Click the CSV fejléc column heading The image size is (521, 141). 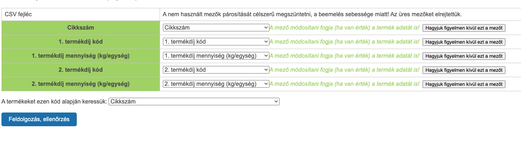(x=18, y=14)
